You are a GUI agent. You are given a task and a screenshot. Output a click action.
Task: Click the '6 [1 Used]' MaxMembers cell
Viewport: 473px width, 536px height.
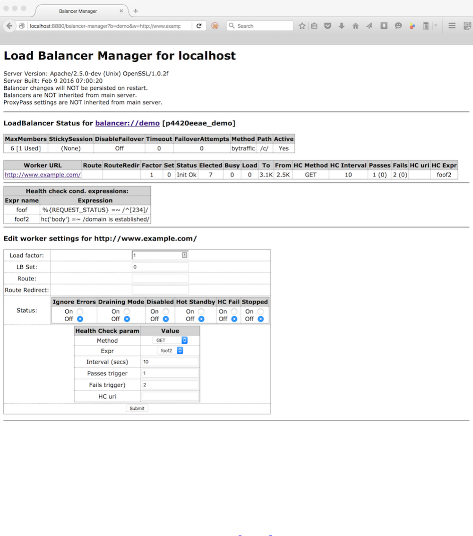[x=26, y=148]
